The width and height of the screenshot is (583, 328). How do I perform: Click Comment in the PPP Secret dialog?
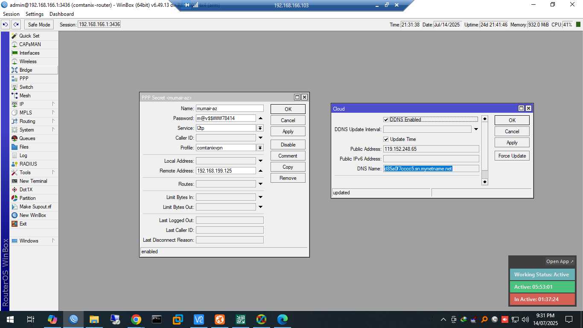[x=288, y=156]
